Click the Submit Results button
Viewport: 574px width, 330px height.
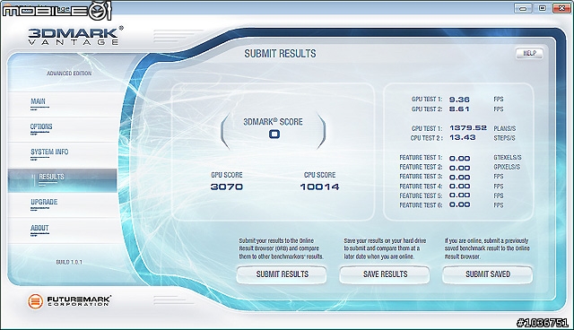point(282,274)
